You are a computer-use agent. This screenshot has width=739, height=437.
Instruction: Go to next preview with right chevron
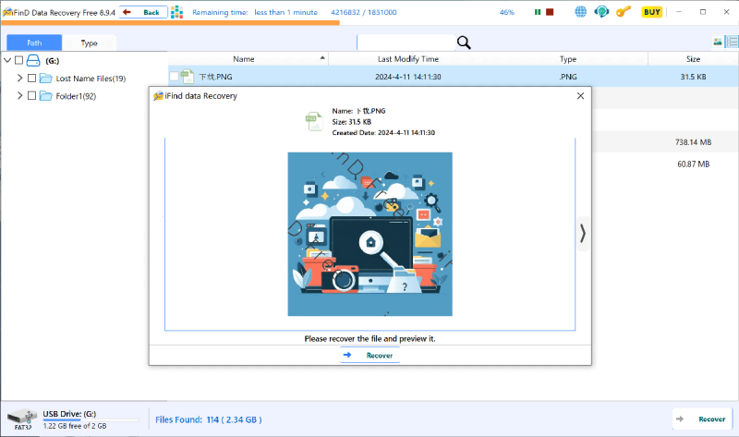583,234
